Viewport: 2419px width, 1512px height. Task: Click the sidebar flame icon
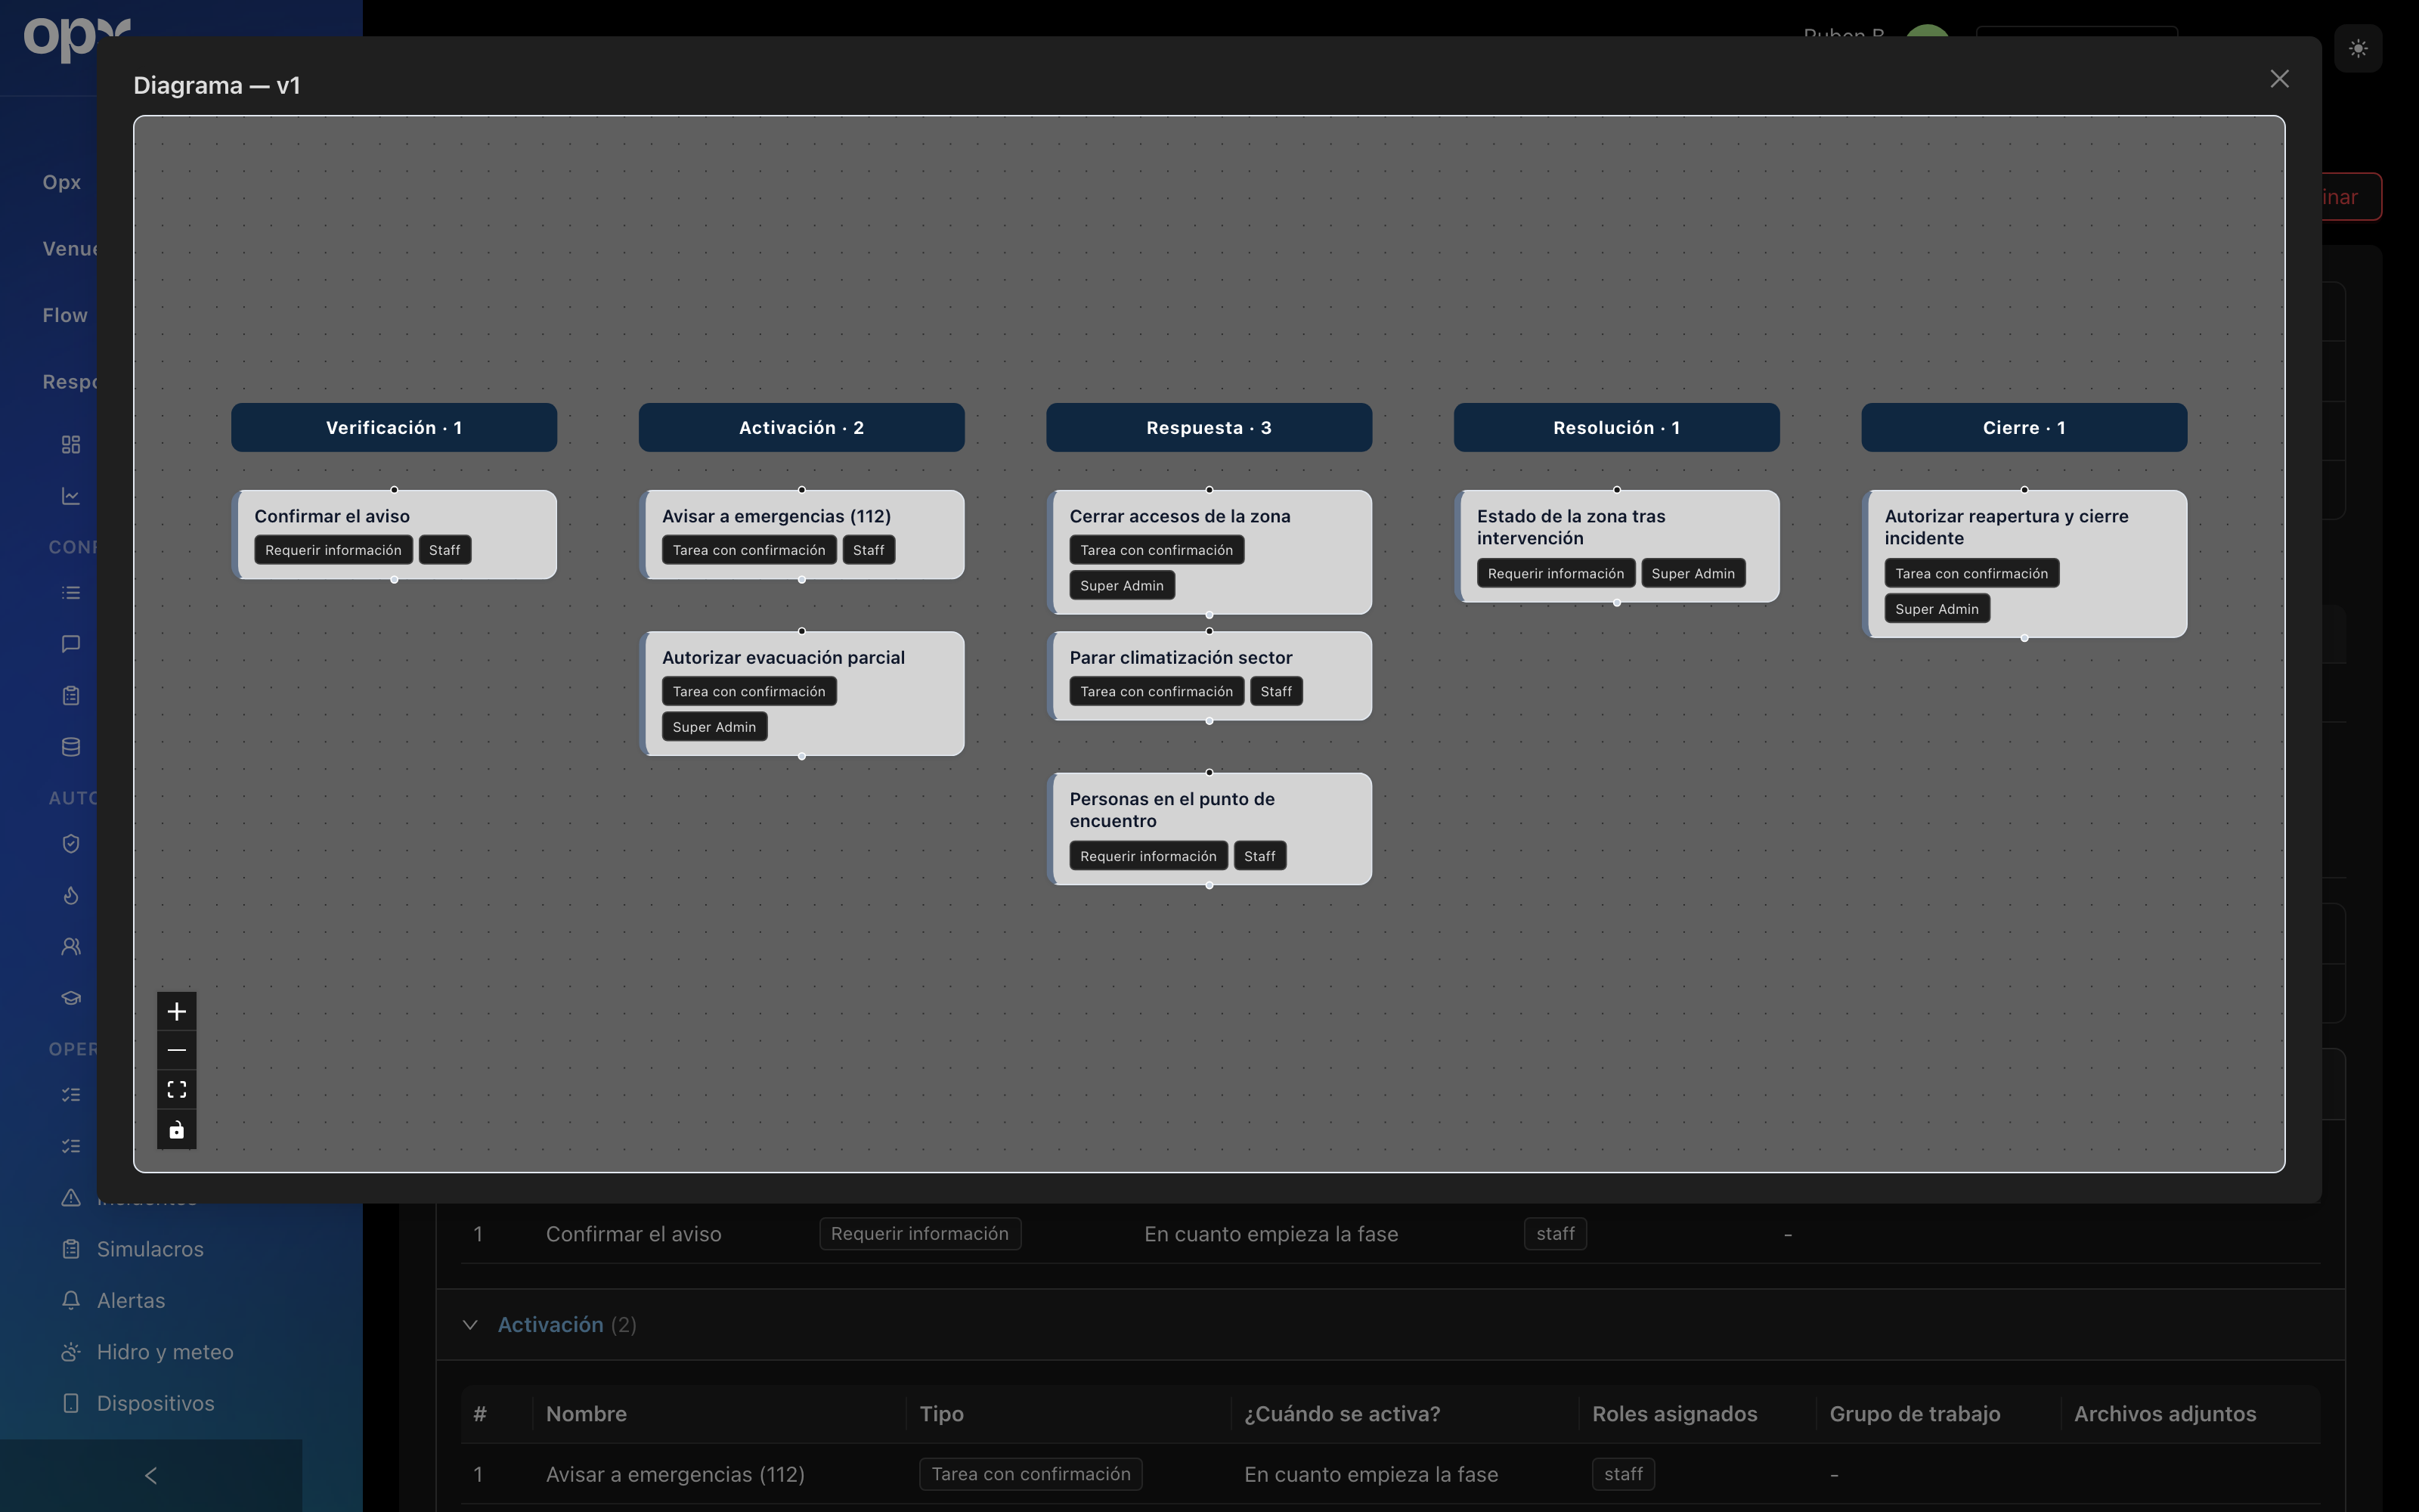[x=71, y=895]
